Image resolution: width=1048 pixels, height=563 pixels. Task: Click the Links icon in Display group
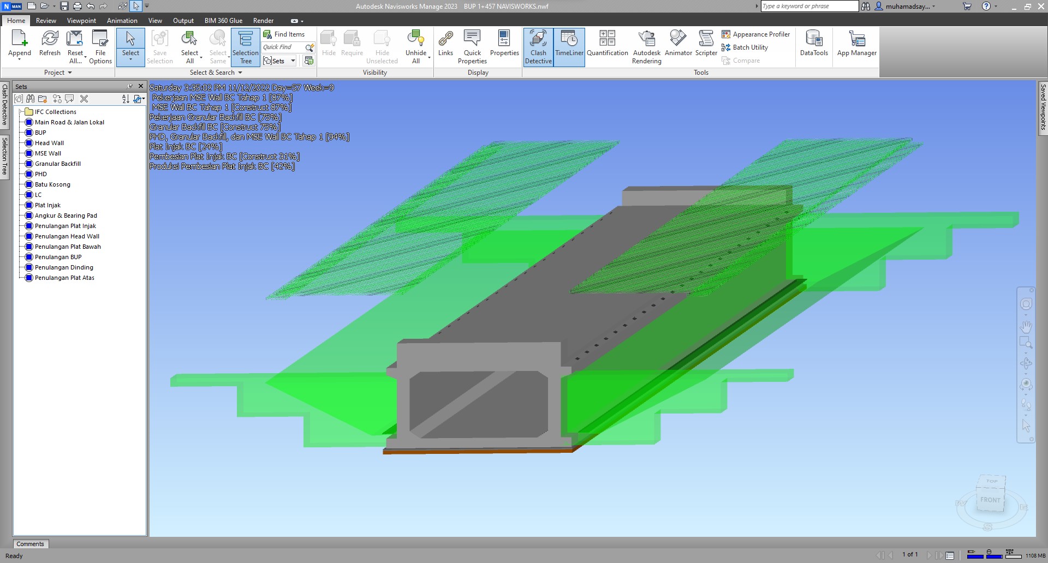[445, 39]
